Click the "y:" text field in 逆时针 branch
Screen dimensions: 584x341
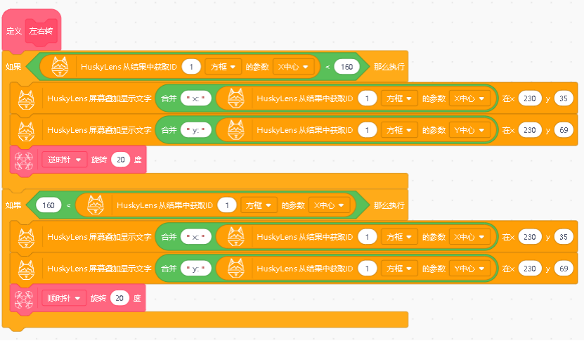196,130
